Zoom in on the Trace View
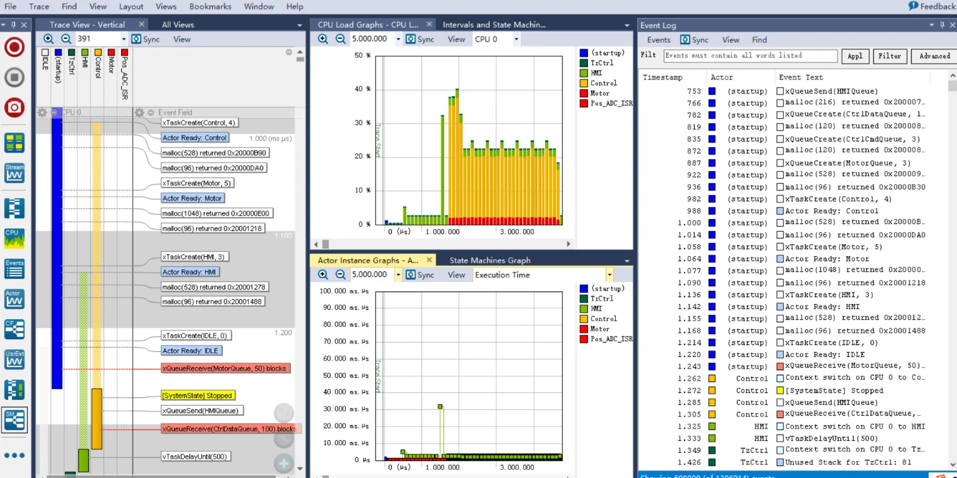Screen dimensions: 957x478 click(x=49, y=39)
